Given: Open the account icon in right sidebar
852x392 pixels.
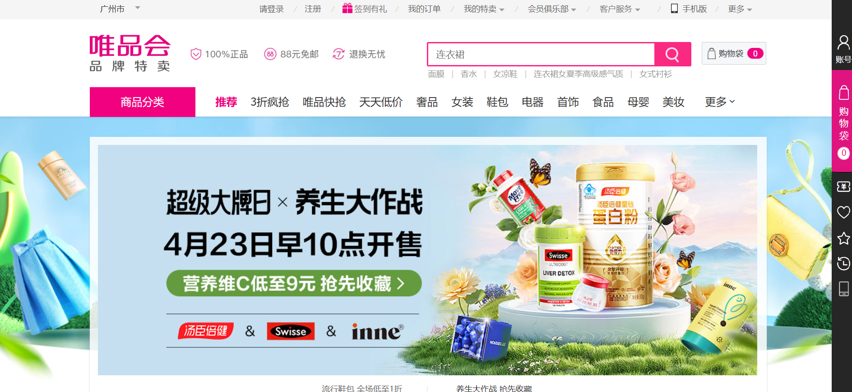Looking at the screenshot, I should (843, 49).
